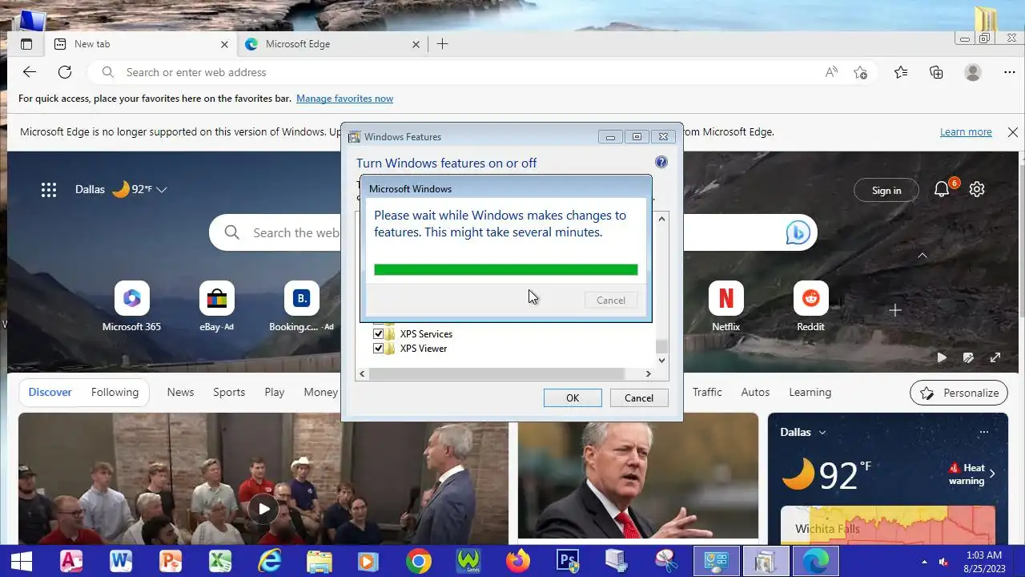Open the Traffic category
The image size is (1025, 577).
pos(707,392)
